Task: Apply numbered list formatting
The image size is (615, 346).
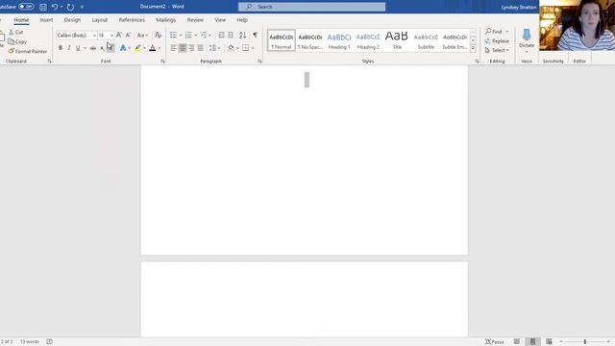Action: point(188,36)
